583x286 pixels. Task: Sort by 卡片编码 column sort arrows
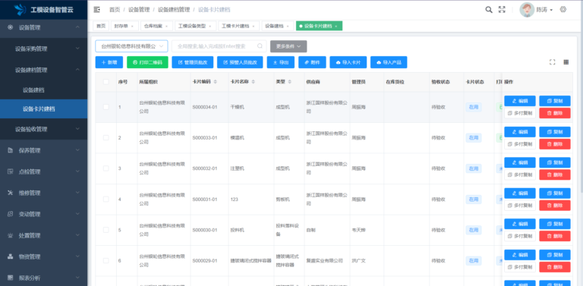(216, 82)
